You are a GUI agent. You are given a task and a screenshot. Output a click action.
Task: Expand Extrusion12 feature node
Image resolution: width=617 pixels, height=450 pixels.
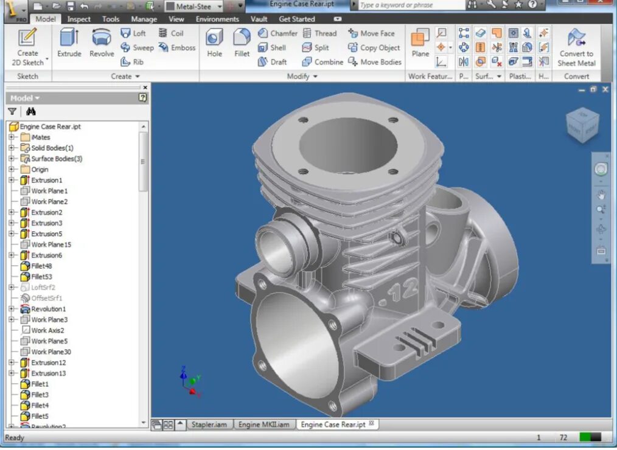tap(12, 362)
